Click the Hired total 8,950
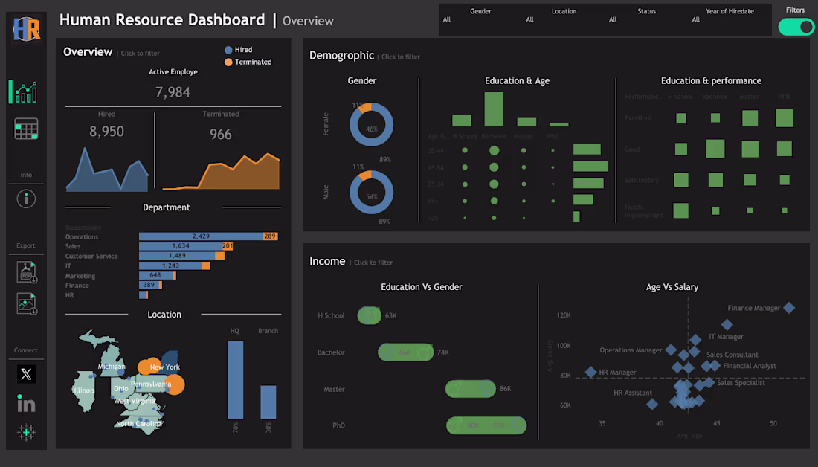The image size is (818, 467). (x=106, y=132)
